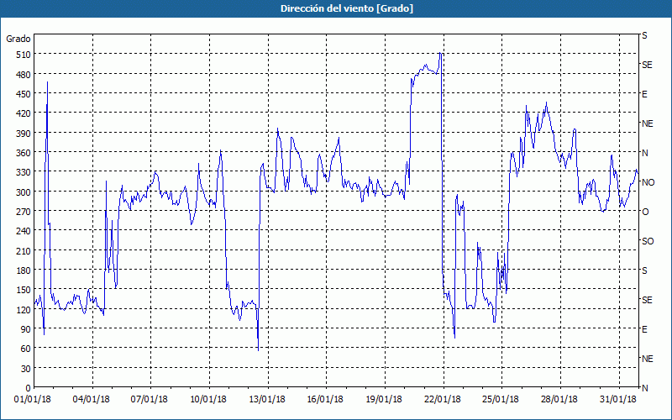Image resolution: width=672 pixels, height=420 pixels.
Task: Click the 'S' compass label level with 180
Action: 644,270
